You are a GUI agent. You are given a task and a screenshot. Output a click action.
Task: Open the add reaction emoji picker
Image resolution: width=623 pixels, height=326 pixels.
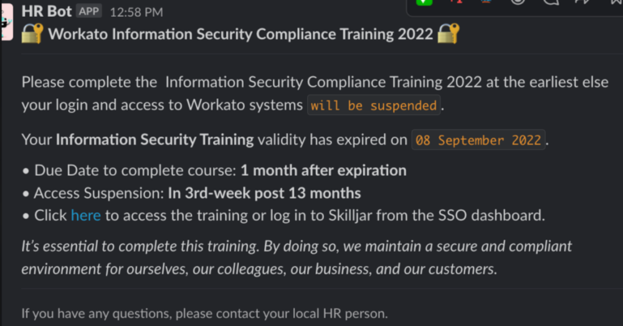point(518,2)
